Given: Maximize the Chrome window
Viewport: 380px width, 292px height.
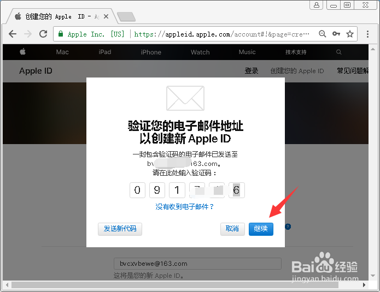Looking at the screenshot, I should pos(347,5).
